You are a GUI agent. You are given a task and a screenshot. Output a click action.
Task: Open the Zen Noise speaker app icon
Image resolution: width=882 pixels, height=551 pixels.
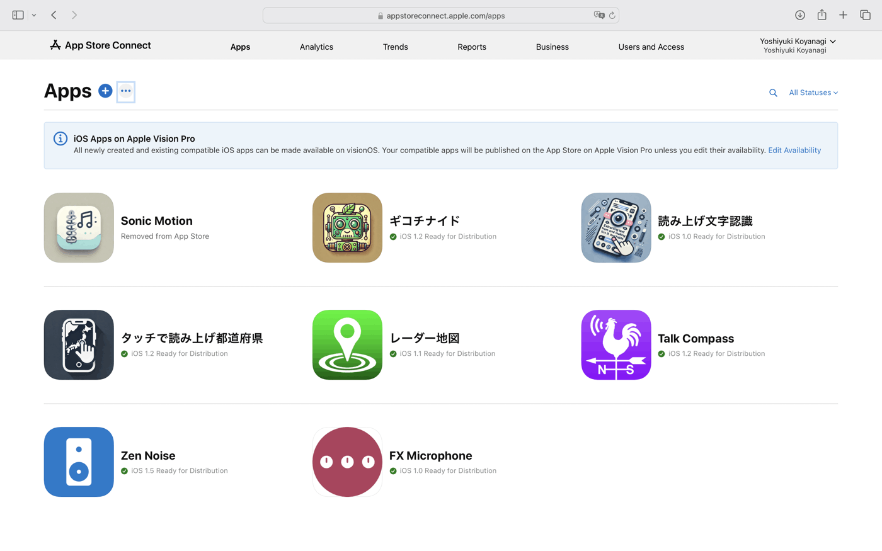pyautogui.click(x=78, y=462)
